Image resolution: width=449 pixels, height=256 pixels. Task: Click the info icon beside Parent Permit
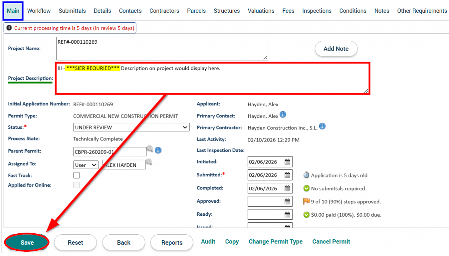[x=158, y=150]
